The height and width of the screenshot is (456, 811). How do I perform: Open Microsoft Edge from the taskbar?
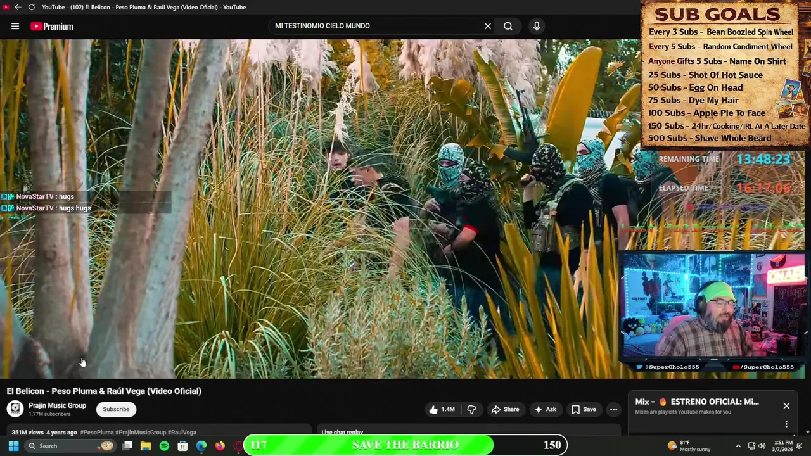(x=201, y=446)
